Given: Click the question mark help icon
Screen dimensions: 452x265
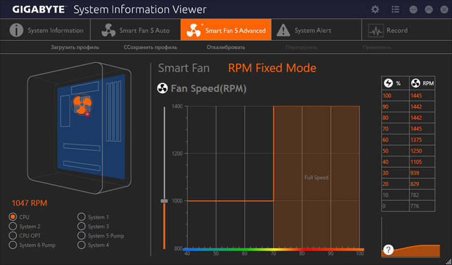Looking at the screenshot, I should pyautogui.click(x=389, y=249).
